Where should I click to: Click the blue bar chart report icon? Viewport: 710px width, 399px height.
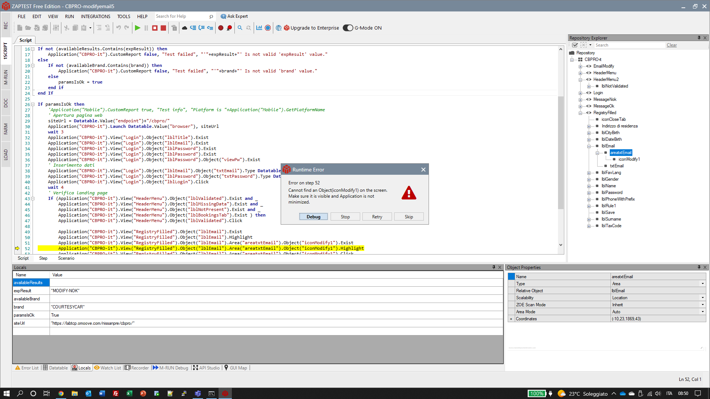259,28
